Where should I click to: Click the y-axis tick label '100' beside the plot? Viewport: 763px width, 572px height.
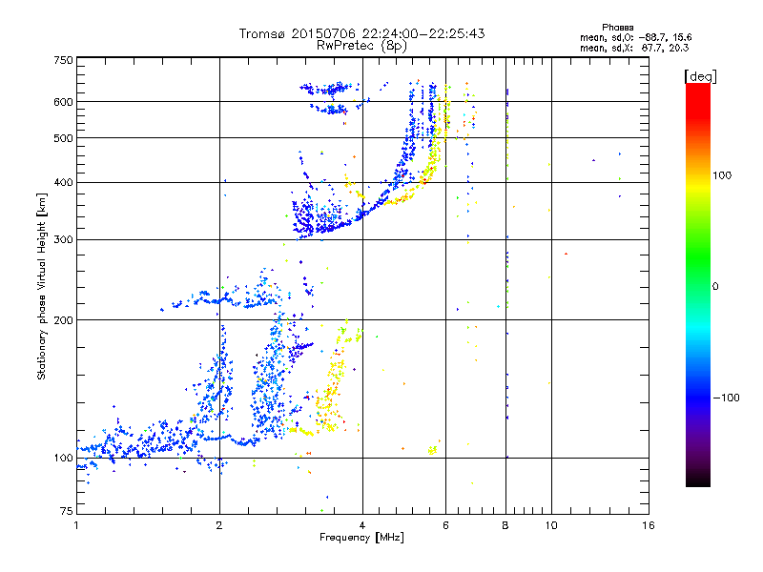64,459
